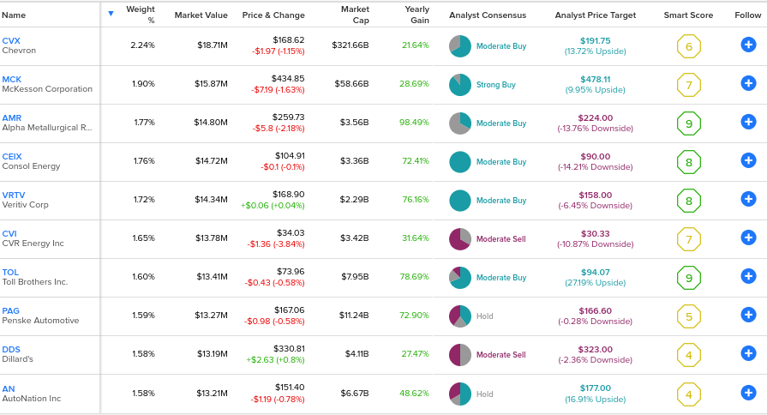Sort by the Market Cap column header
767x415 pixels.
click(x=355, y=15)
